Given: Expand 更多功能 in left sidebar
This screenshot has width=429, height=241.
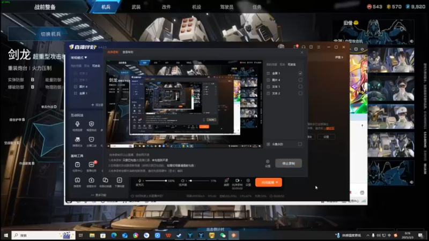Looking at the screenshot, I should [99, 195].
